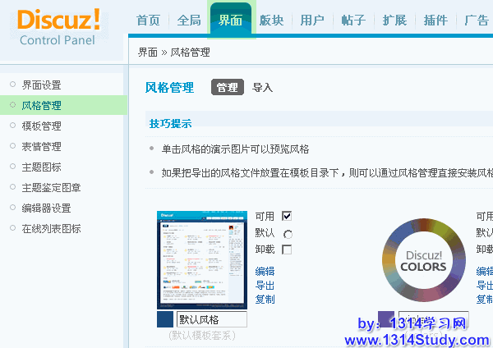
Task: Select the 默认 radio button for 默认风格
Action: coord(287,233)
